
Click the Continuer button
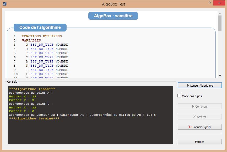[x=200, y=107]
